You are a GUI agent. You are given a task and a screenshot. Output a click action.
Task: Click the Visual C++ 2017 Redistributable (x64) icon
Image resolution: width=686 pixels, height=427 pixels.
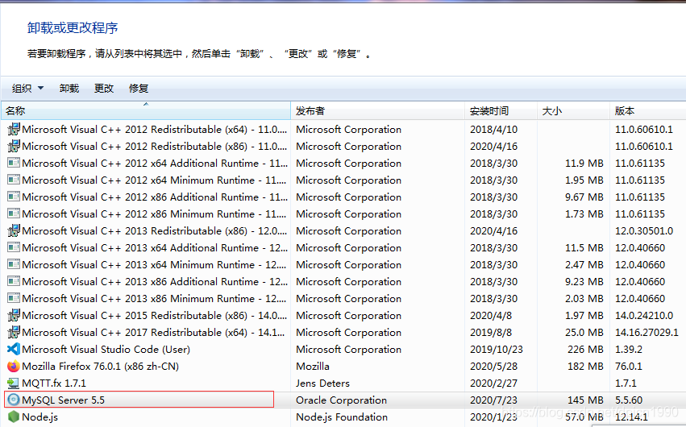point(14,332)
